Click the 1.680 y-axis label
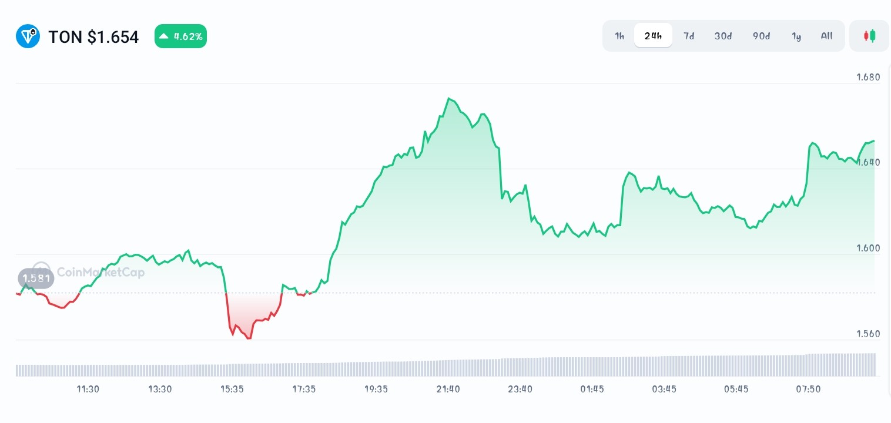Image resolution: width=891 pixels, height=423 pixels. coord(867,77)
